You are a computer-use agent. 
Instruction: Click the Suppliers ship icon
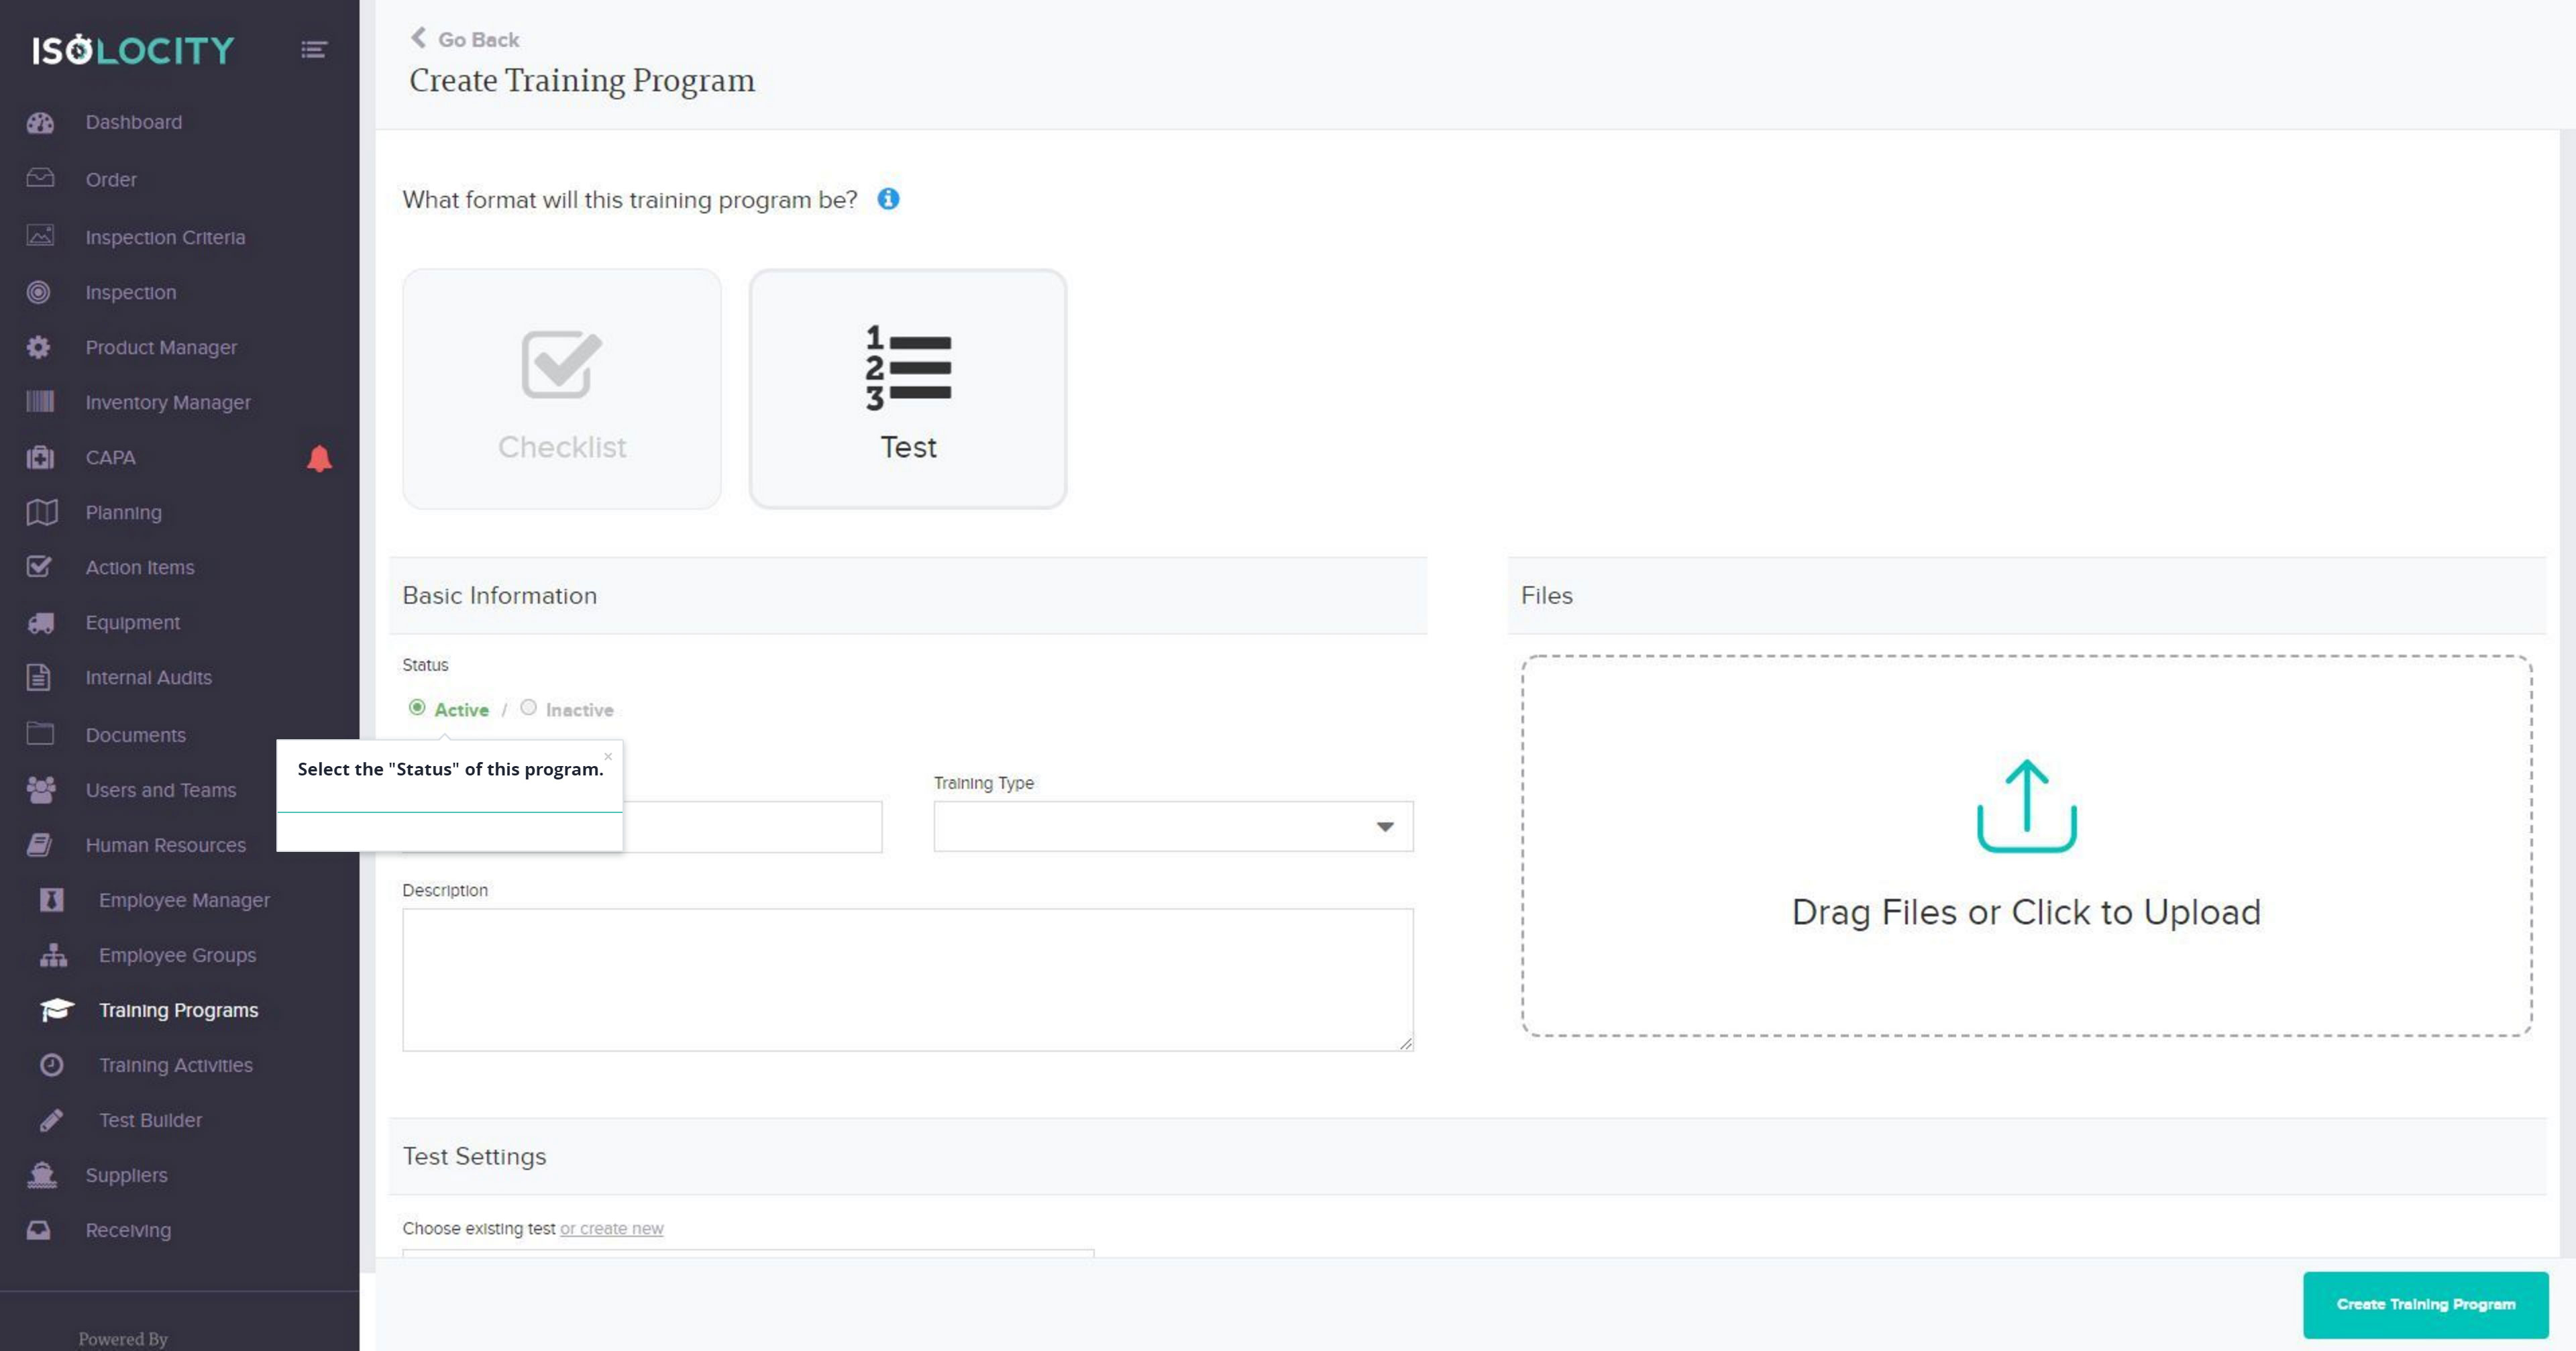point(41,1175)
